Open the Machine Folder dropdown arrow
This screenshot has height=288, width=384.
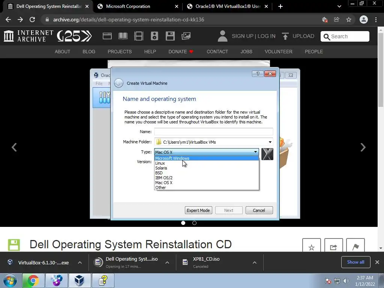tap(270, 142)
